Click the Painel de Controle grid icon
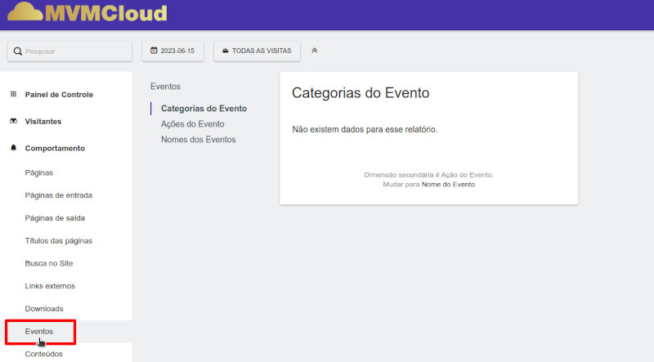 click(13, 94)
